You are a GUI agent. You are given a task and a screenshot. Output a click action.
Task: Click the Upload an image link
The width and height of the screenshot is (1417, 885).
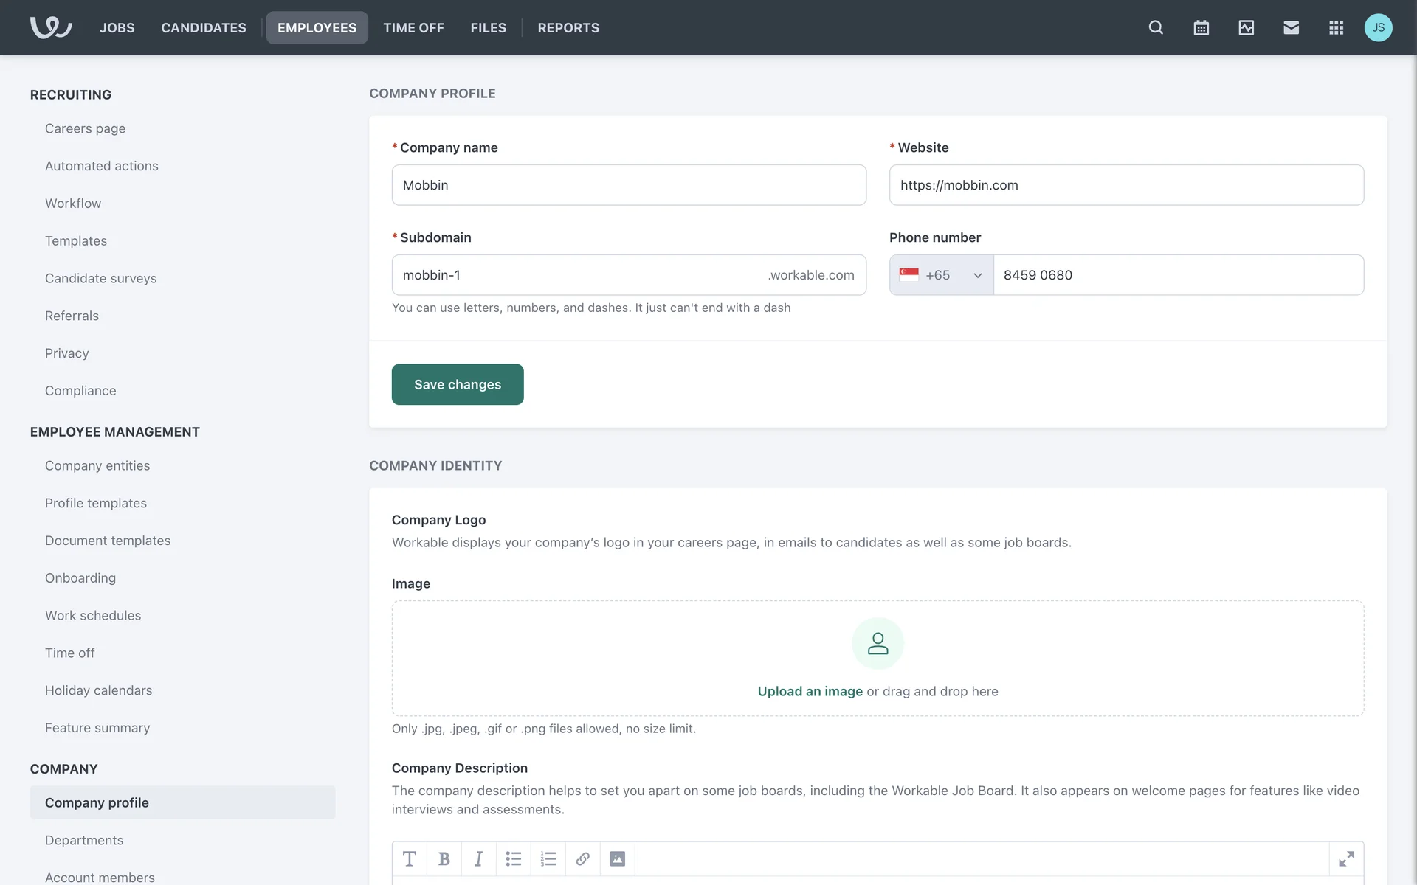(x=810, y=691)
